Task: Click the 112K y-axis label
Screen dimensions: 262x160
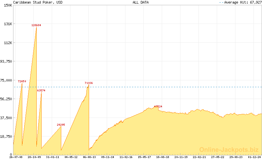Action: pos(8,43)
